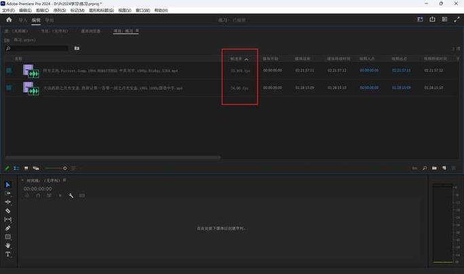Click label color swatch of second clip
Viewport: 464px width, 274px height.
coord(9,87)
